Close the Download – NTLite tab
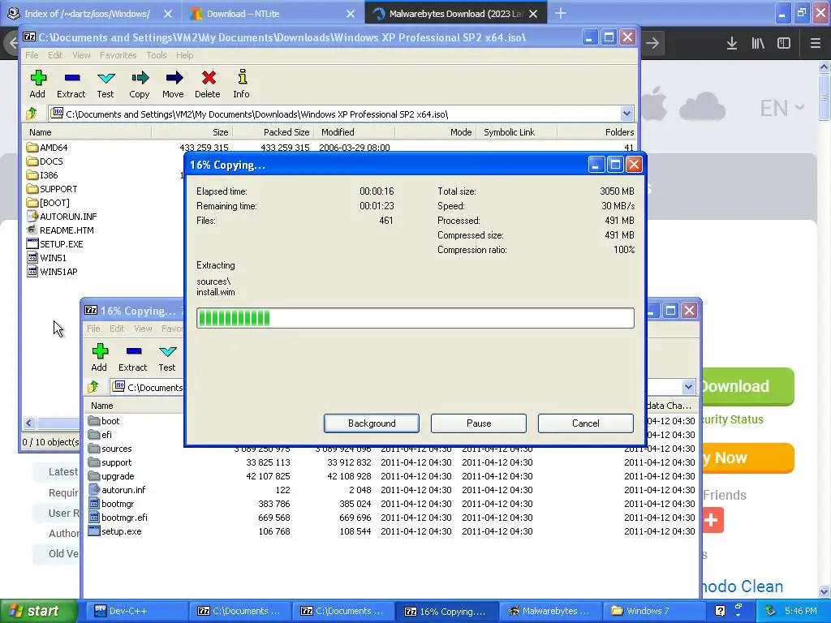Screen dimensions: 831x623 [351, 14]
